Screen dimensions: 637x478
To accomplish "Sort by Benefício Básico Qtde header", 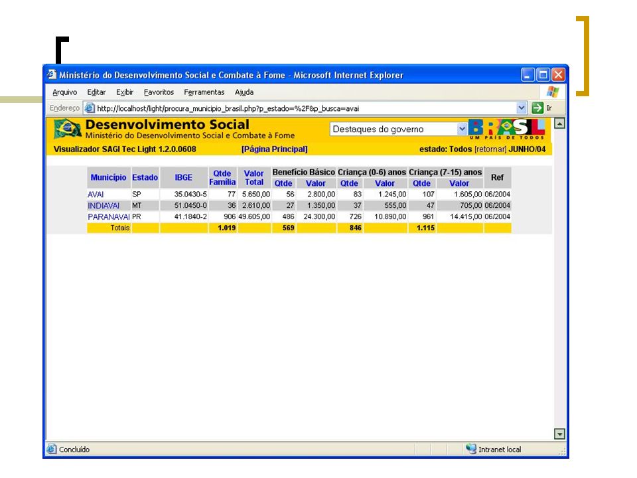I will pos(283,183).
